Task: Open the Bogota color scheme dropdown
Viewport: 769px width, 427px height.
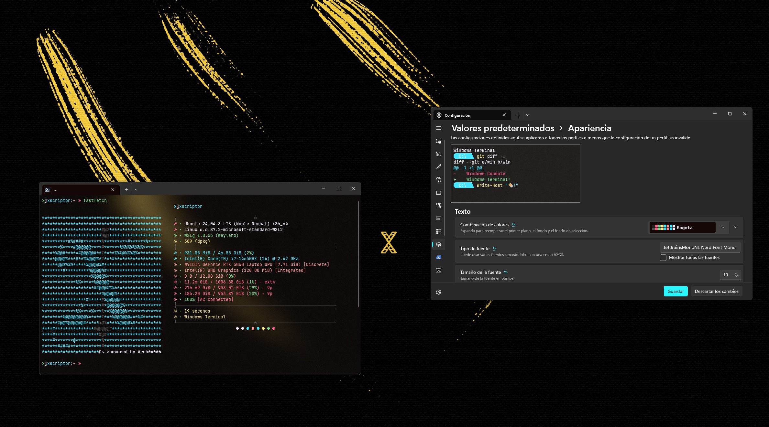Action: click(722, 228)
